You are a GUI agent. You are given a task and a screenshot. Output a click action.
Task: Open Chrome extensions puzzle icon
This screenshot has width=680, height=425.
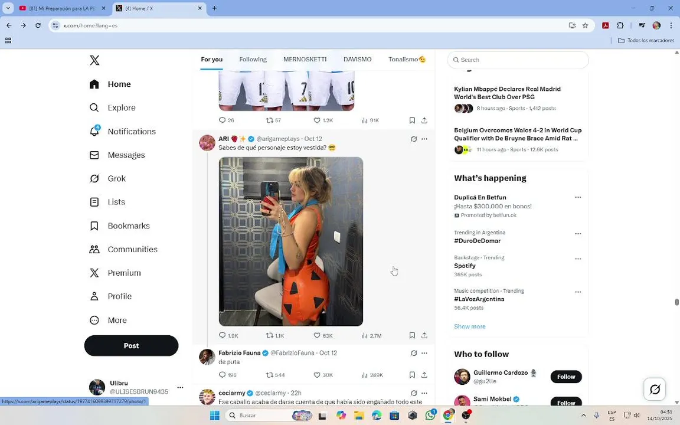pyautogui.click(x=620, y=25)
